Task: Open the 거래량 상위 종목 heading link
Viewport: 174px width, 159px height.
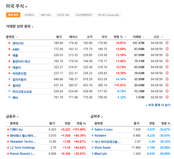Action: (x=20, y=26)
